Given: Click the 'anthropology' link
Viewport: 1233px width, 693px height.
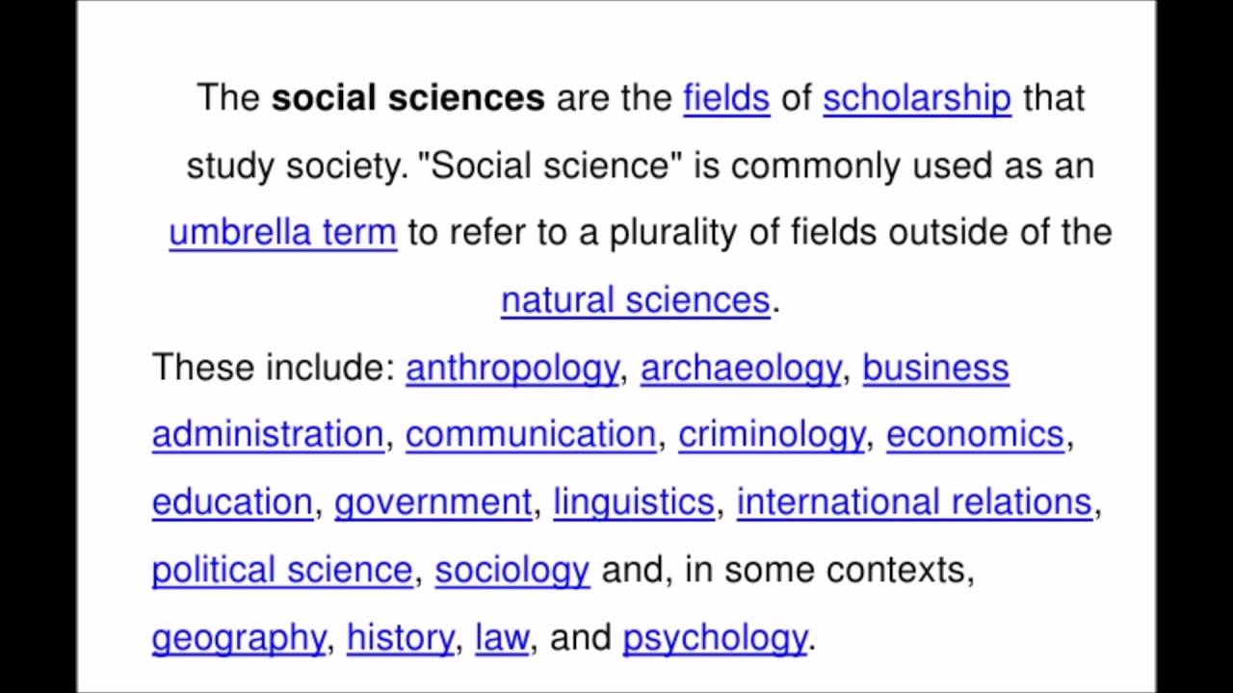Looking at the screenshot, I should click(512, 368).
